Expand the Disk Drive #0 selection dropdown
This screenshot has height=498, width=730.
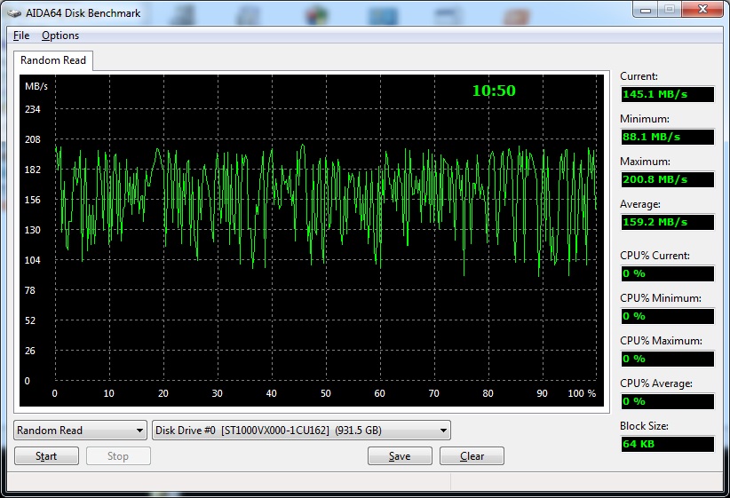(301, 430)
